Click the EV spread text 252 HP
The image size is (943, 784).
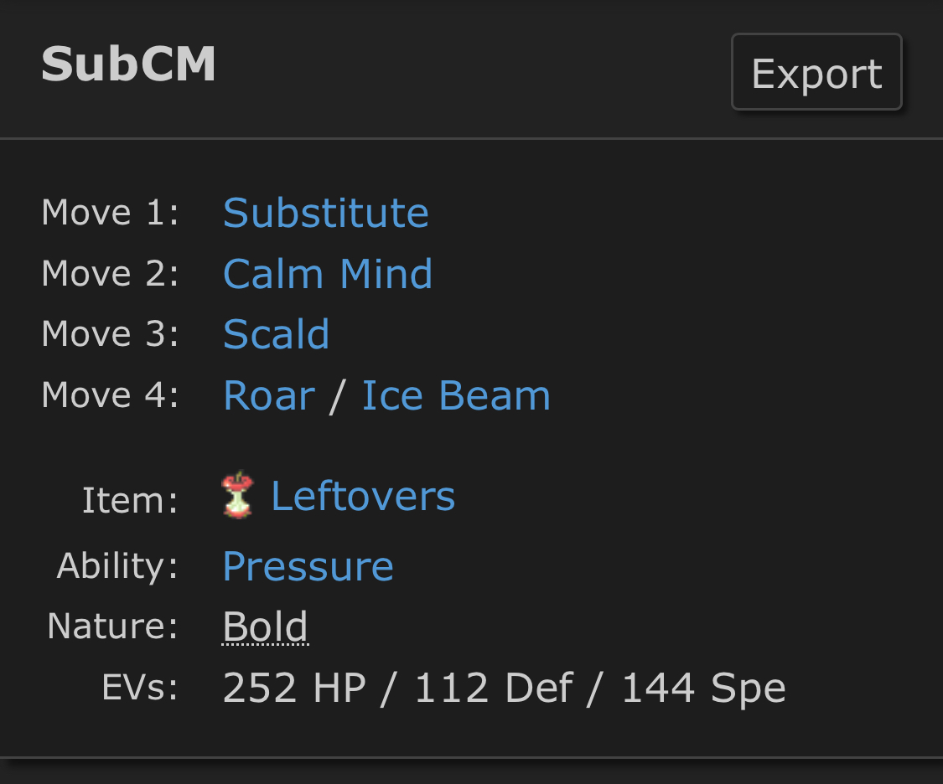point(294,689)
